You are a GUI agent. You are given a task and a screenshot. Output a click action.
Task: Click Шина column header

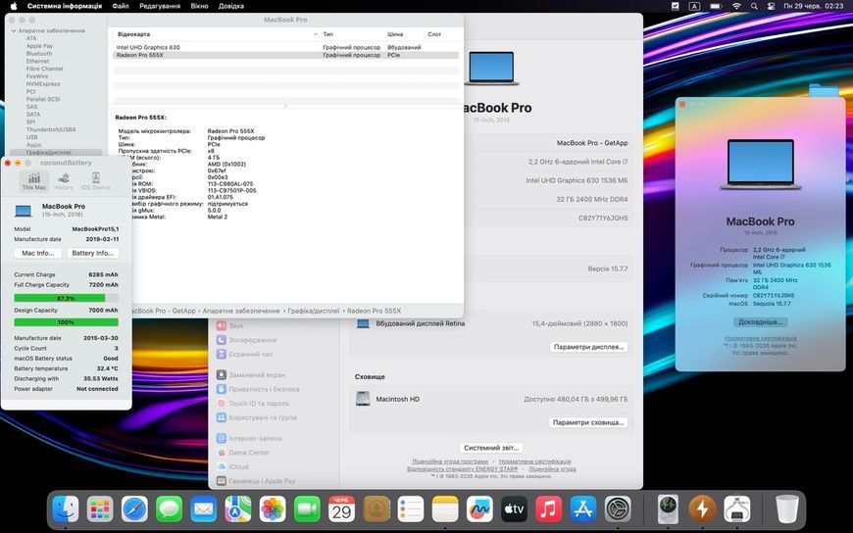(x=395, y=34)
